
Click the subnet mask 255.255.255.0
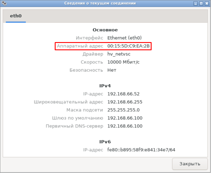click(x=123, y=110)
